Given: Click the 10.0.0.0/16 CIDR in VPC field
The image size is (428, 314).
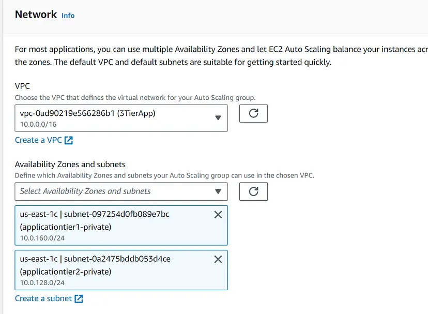Looking at the screenshot, I should click(38, 124).
